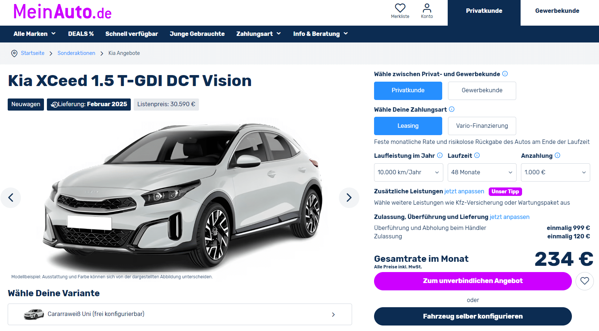Click jetzt anpassen for Zulassung, Überführung
This screenshot has width=599, height=331.
510,217
